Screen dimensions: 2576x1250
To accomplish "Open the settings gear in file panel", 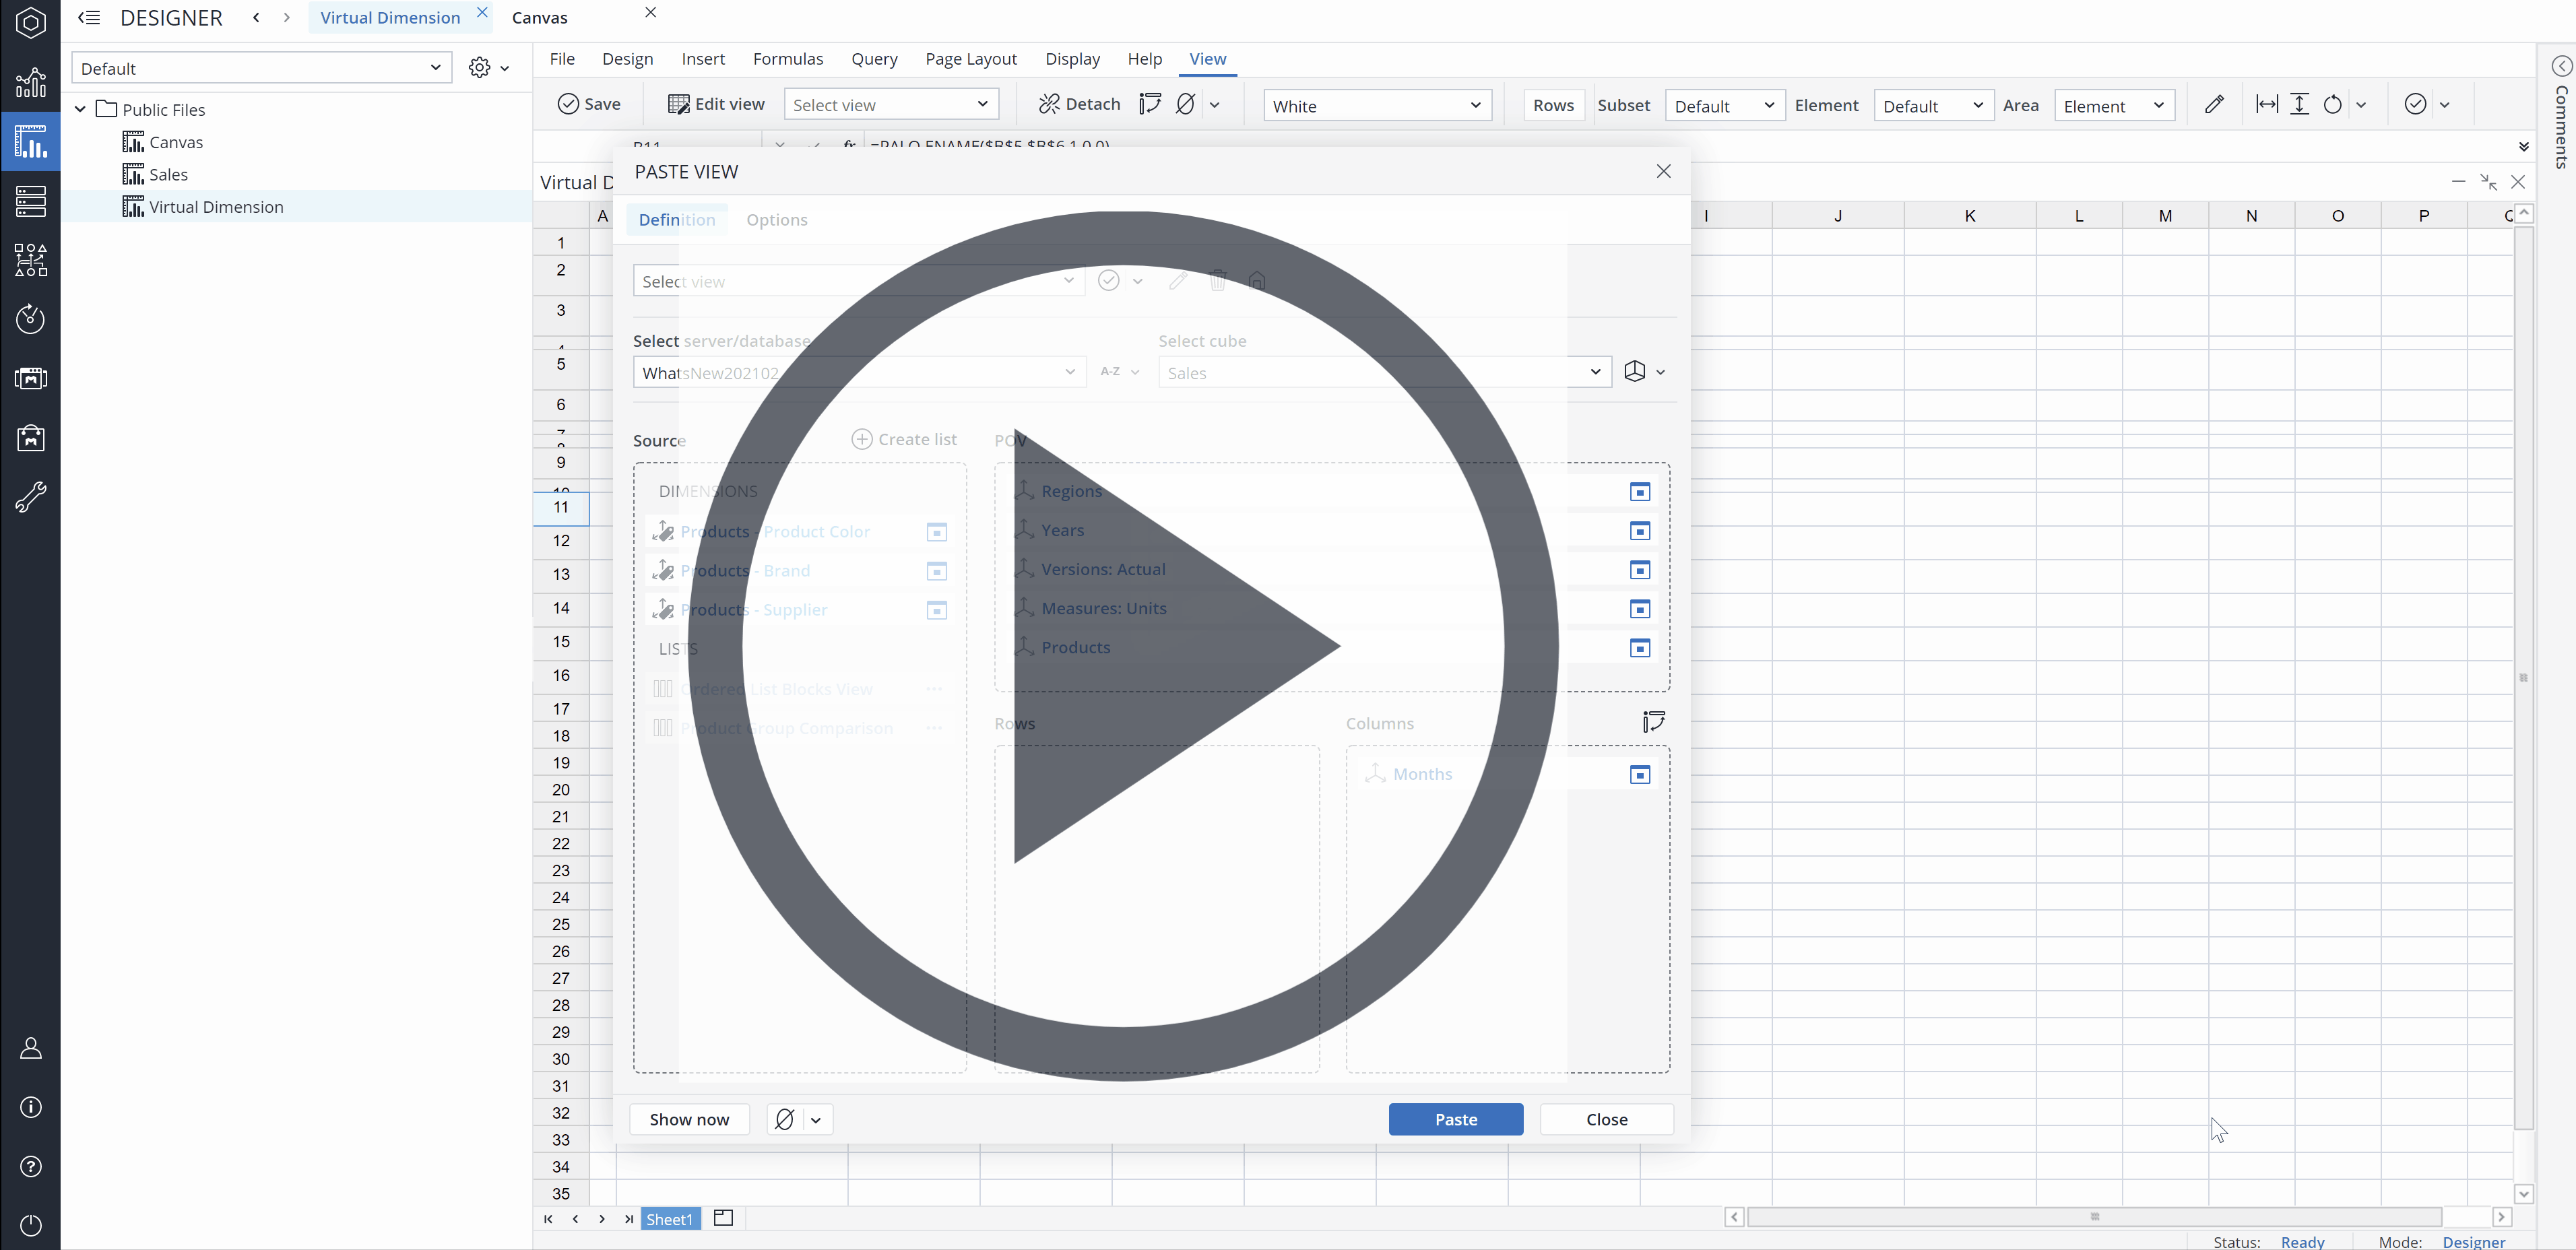I will (480, 68).
